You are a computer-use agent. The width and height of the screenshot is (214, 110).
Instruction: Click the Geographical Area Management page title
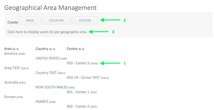(x=50, y=7)
